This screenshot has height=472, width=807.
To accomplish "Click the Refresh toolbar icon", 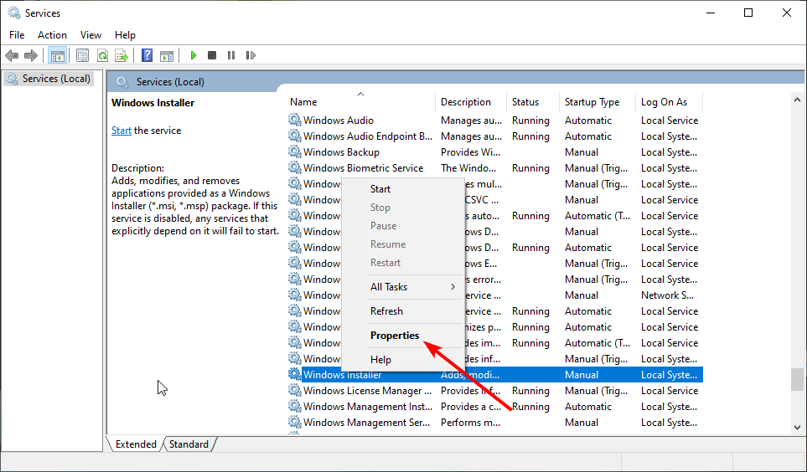I will (x=102, y=56).
